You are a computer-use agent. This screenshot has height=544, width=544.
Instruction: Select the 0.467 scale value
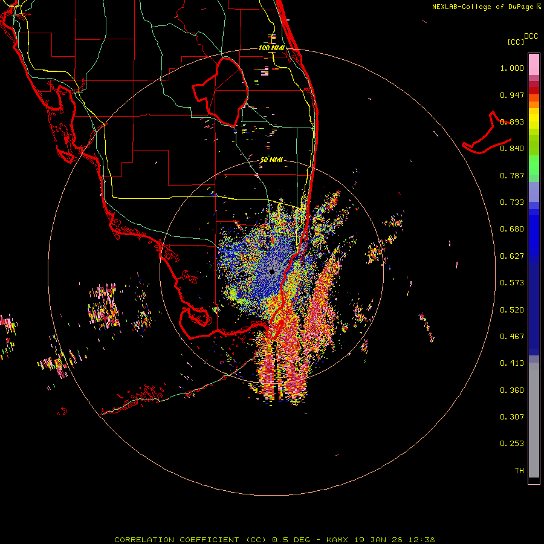(x=512, y=337)
